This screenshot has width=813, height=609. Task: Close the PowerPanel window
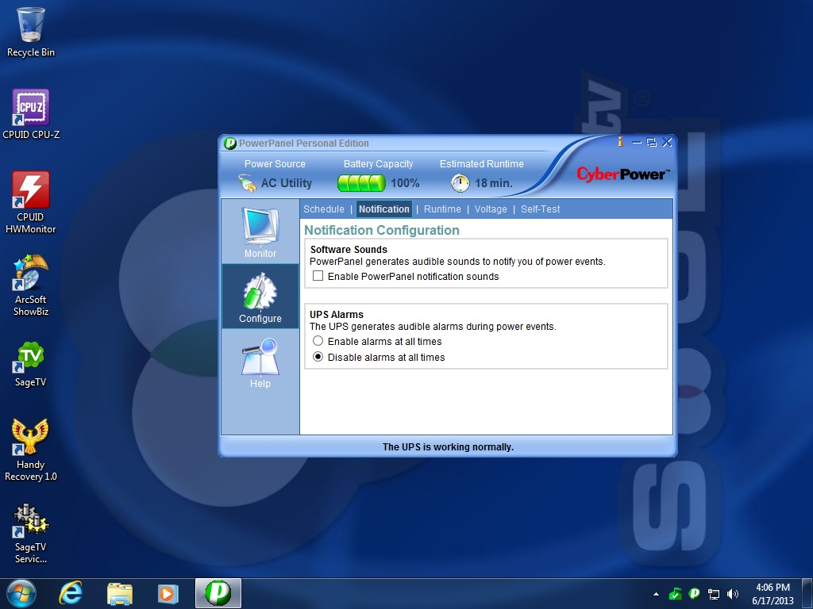pos(667,142)
